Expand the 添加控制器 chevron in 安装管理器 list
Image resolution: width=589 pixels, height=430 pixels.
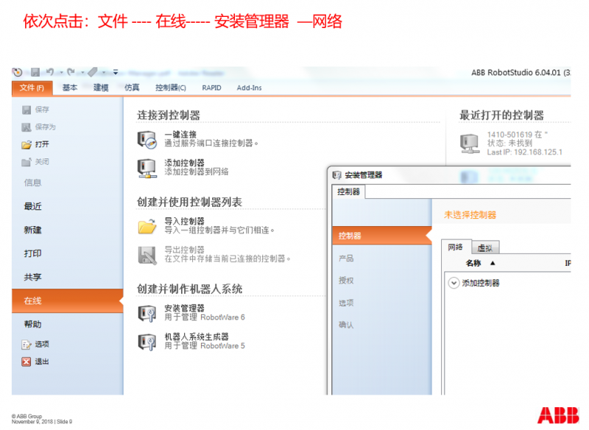pos(454,283)
